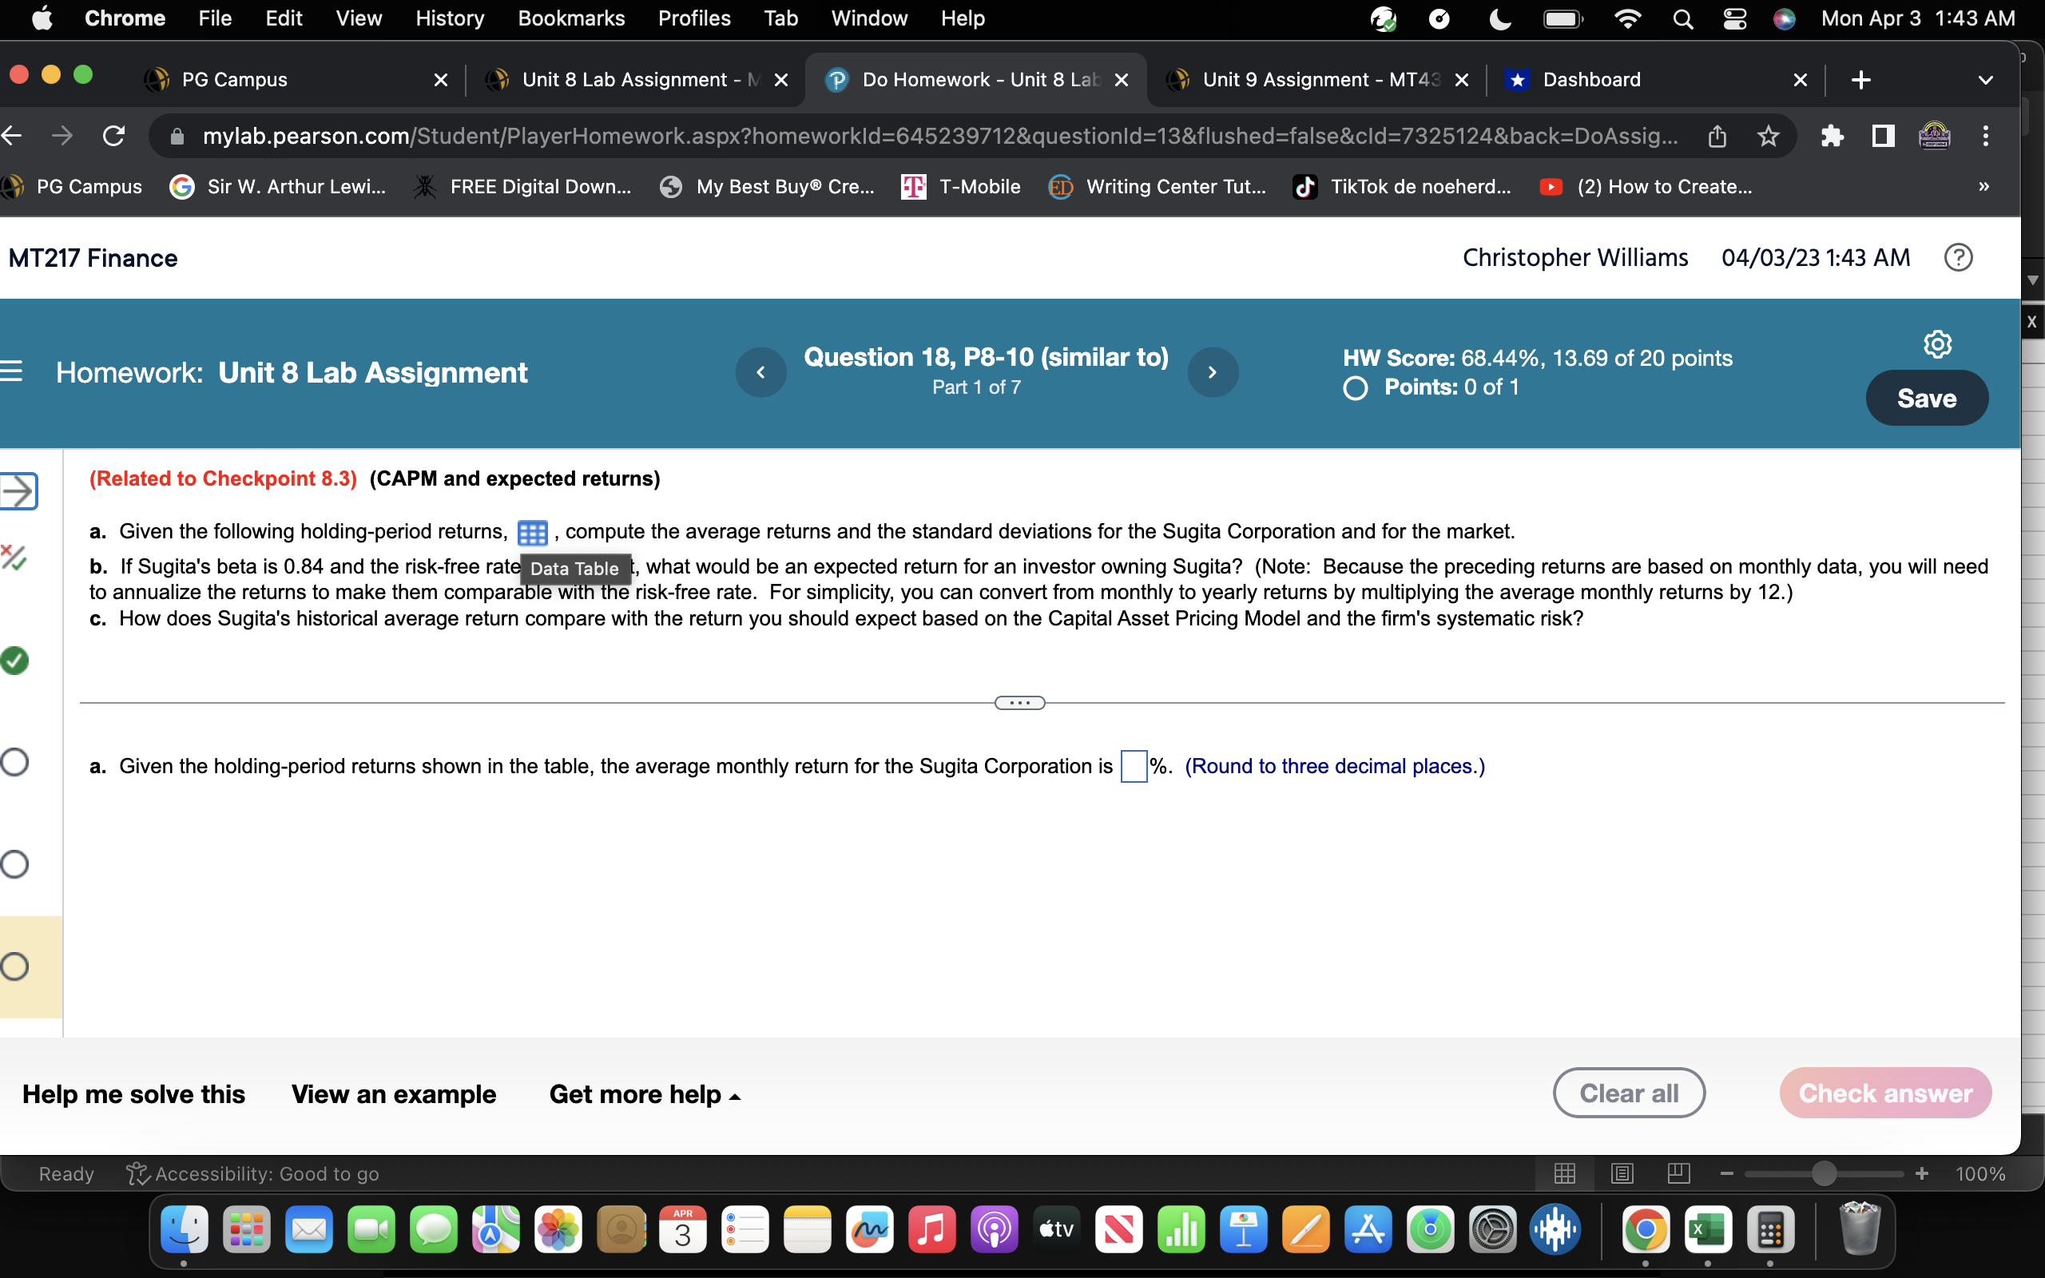The height and width of the screenshot is (1278, 2045).
Task: Click the share icon in the address bar
Action: point(1718,135)
